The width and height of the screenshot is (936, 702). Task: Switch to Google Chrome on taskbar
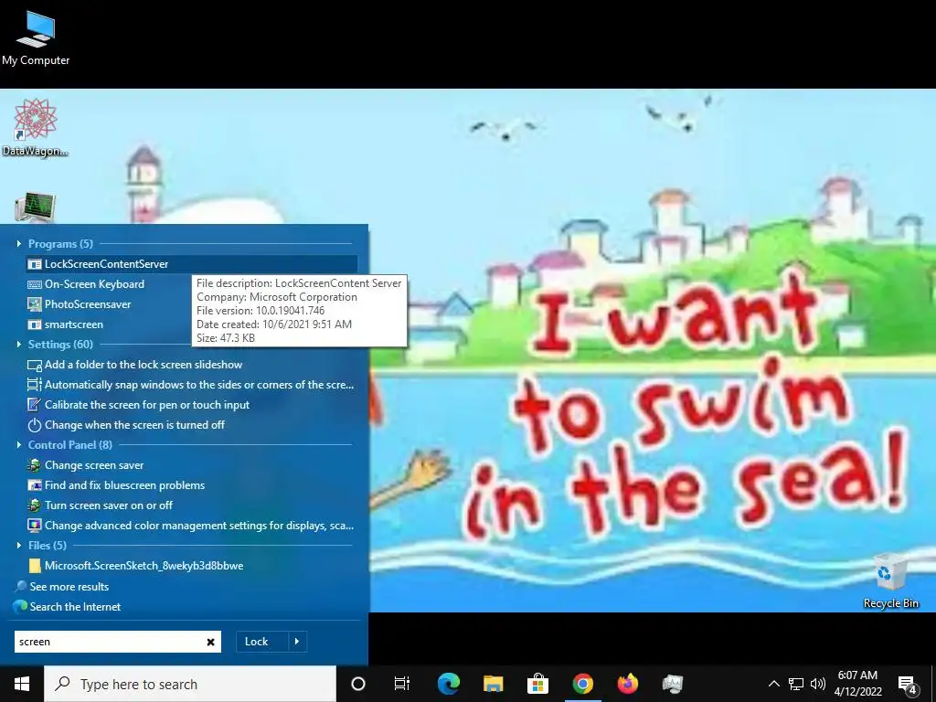[582, 684]
